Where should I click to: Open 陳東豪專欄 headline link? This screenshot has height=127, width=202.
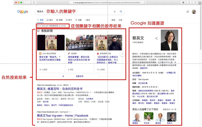(79, 60)
